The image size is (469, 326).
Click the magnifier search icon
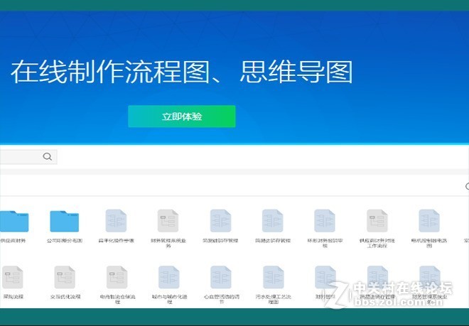[x=48, y=156]
